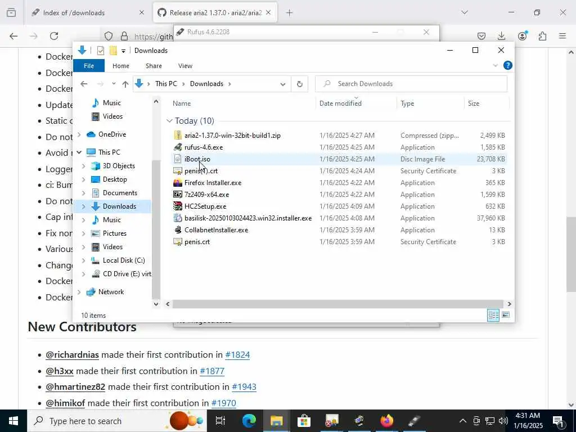
Task: Open pull request #1824 link
Action: tap(237, 355)
